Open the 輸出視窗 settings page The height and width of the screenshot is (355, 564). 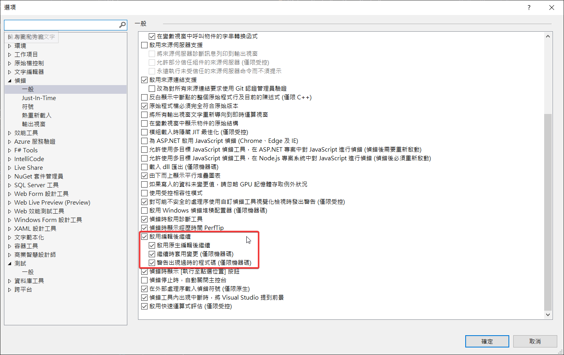tap(34, 124)
